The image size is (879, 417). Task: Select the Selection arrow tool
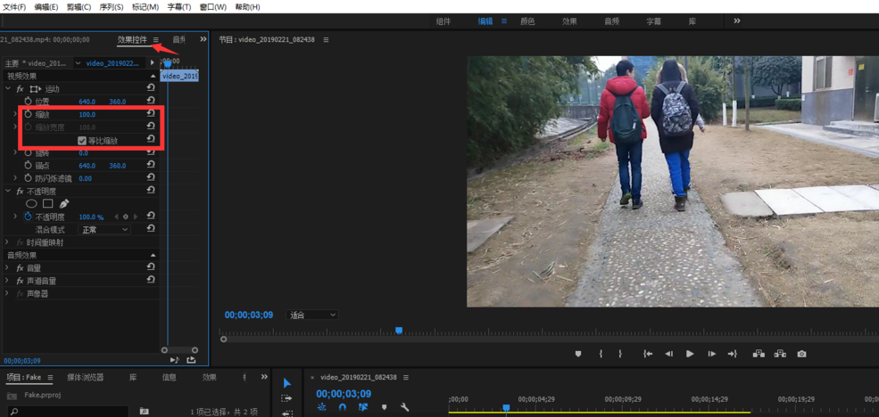(x=286, y=383)
